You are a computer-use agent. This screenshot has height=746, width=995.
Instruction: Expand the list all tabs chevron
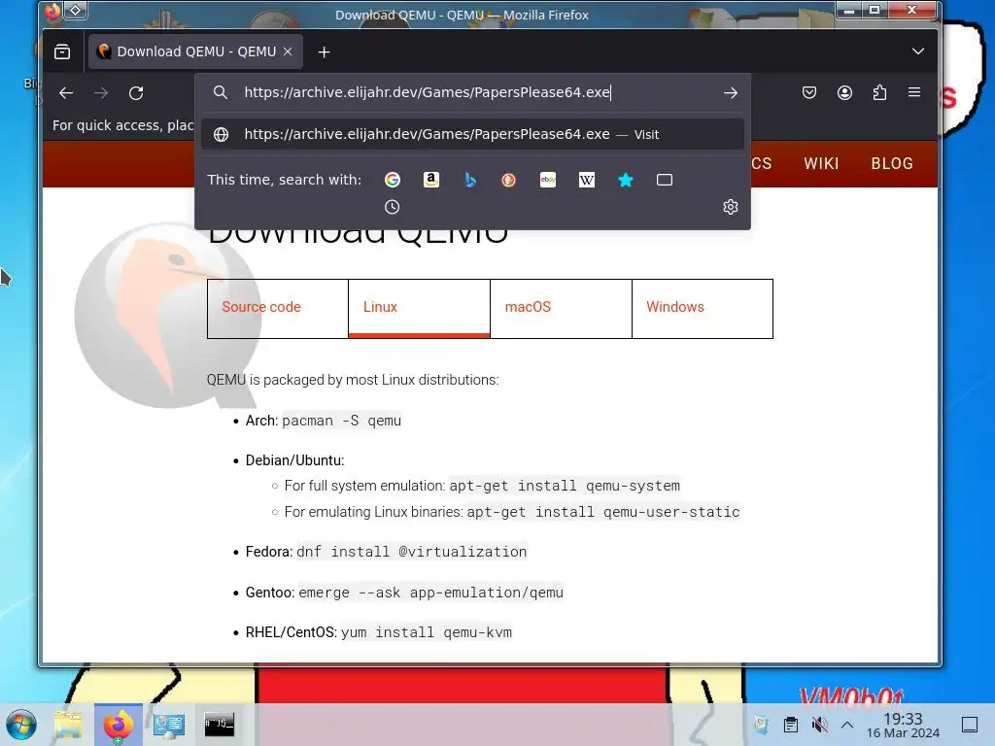(917, 51)
